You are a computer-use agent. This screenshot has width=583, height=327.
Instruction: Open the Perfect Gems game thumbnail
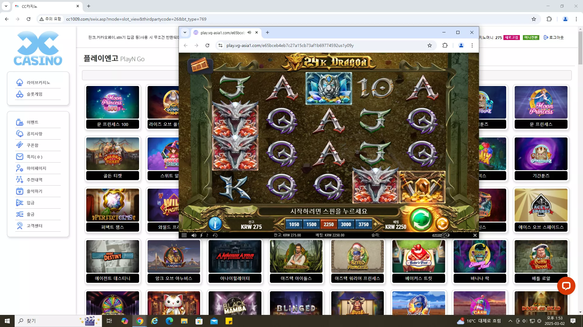[113, 205]
